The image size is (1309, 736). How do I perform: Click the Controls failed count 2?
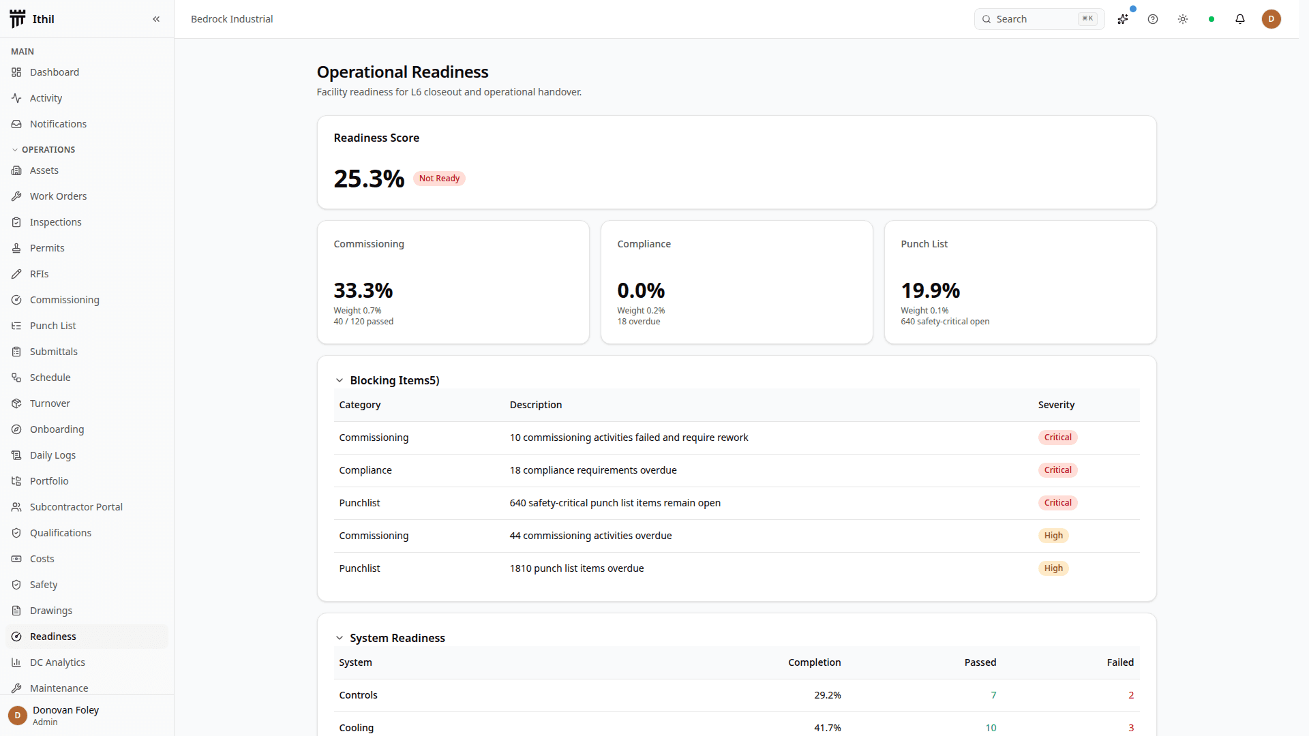click(x=1131, y=695)
